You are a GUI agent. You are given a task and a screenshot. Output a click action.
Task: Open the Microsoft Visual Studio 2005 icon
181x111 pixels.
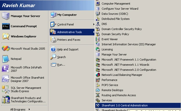6,49
